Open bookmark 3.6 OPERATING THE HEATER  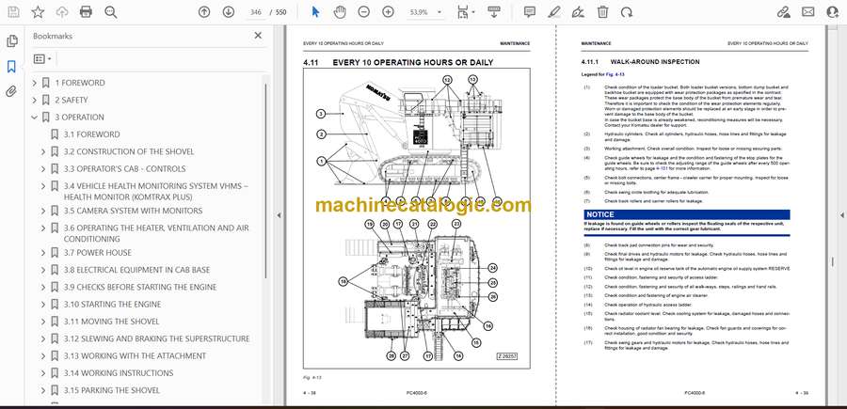point(156,233)
